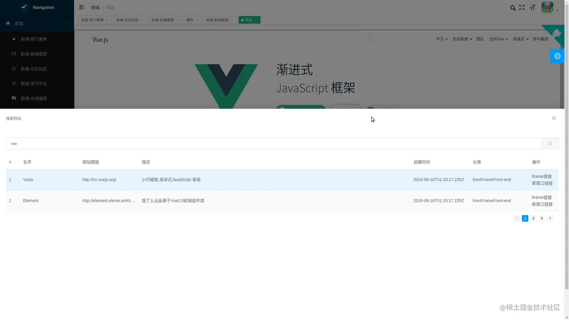Screen dimensions: 569x320
Task: Expand the 多语言 dropdown
Action: 520,39
